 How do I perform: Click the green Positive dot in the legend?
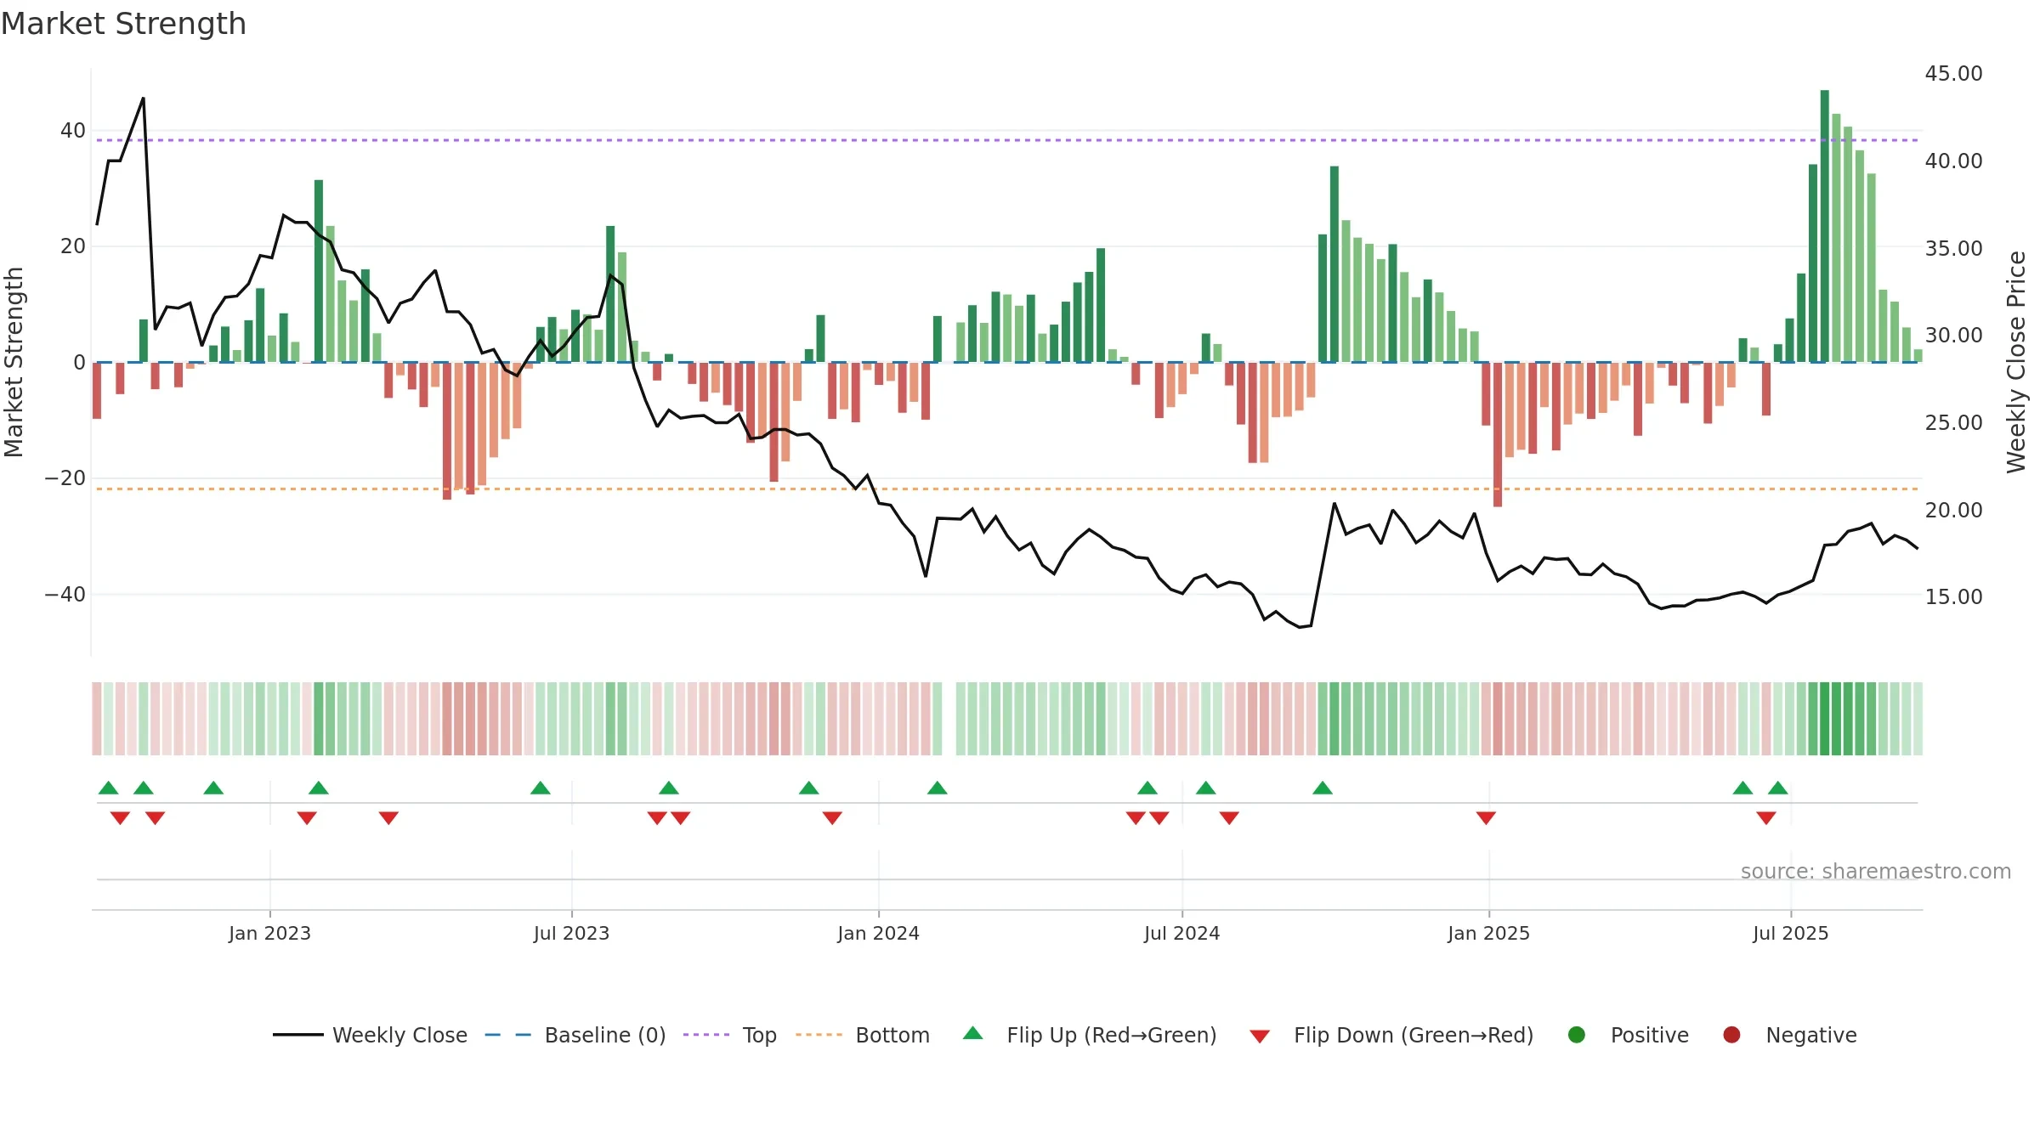tap(1577, 1035)
